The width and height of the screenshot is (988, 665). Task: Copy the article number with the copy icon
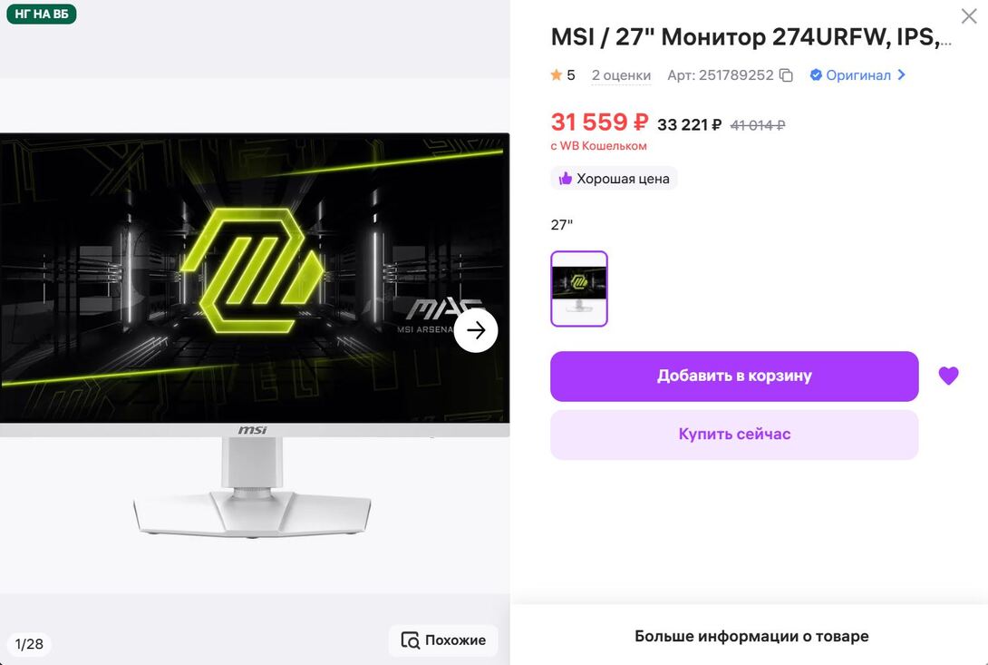(786, 75)
